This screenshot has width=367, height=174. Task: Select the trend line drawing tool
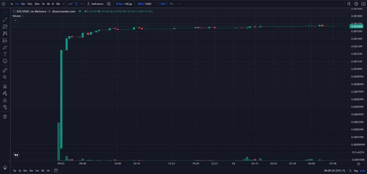point(5,20)
